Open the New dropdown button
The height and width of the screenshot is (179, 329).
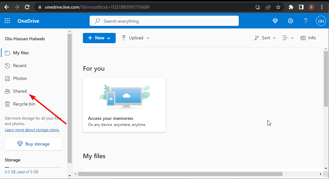click(x=99, y=38)
